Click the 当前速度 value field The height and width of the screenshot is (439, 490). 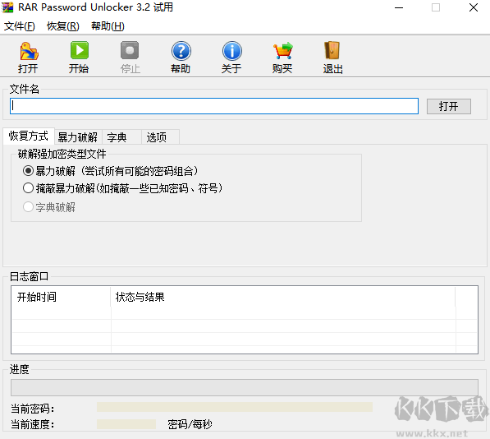(x=126, y=424)
